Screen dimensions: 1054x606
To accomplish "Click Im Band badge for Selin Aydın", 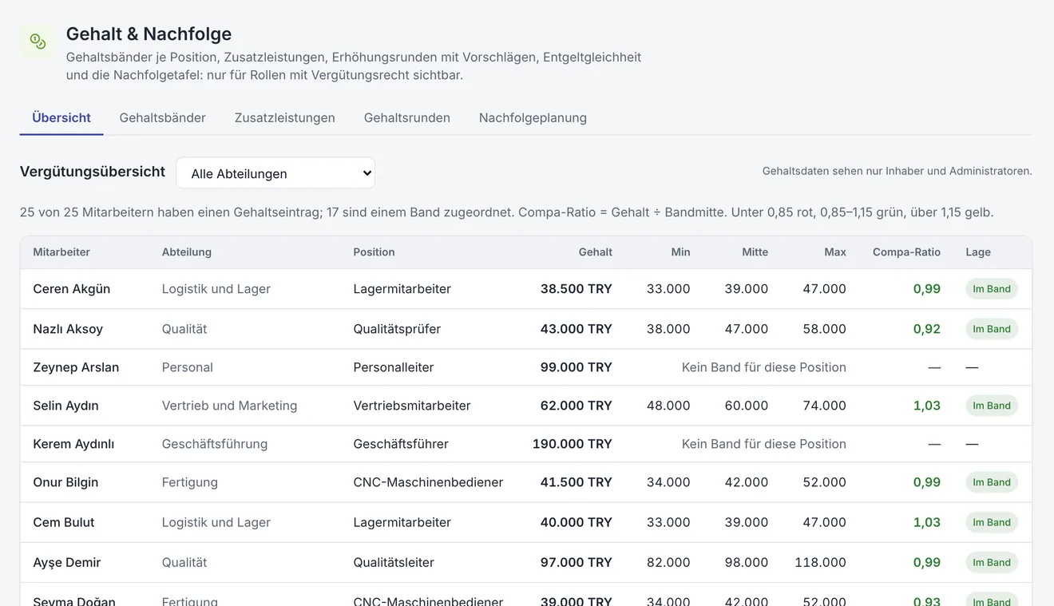I will pyautogui.click(x=992, y=406).
